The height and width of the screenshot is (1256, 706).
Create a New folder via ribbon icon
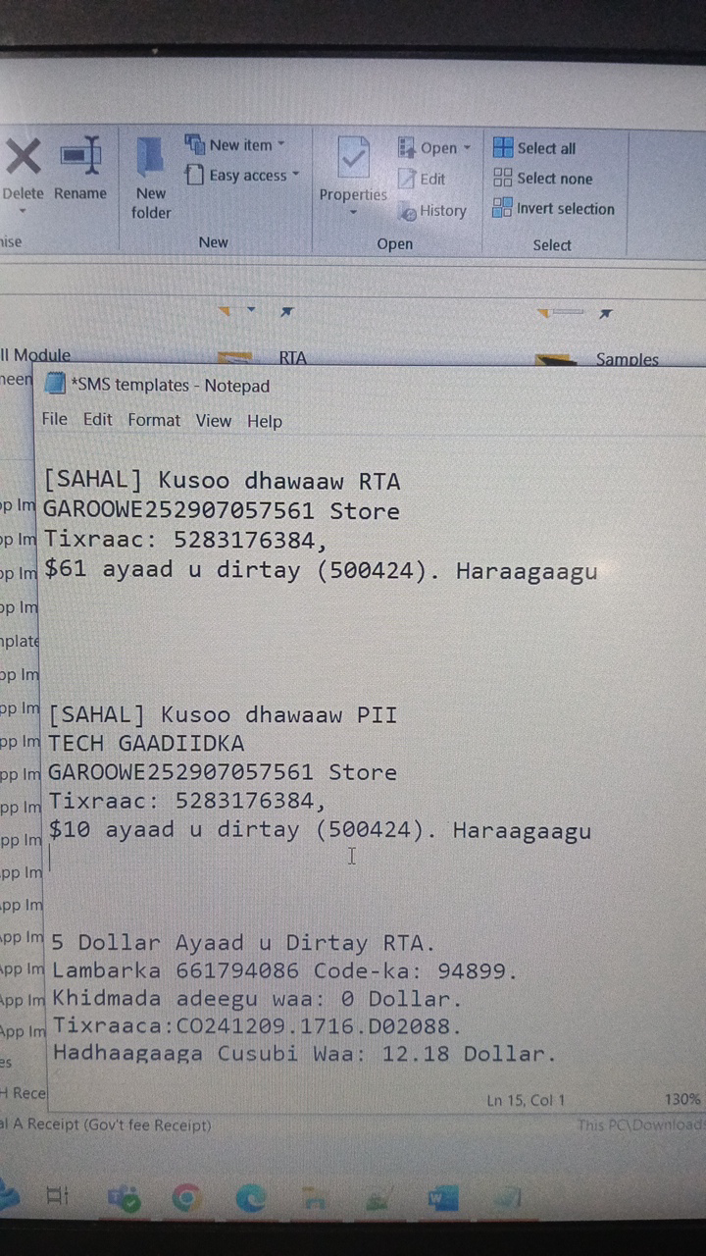pyautogui.click(x=150, y=157)
